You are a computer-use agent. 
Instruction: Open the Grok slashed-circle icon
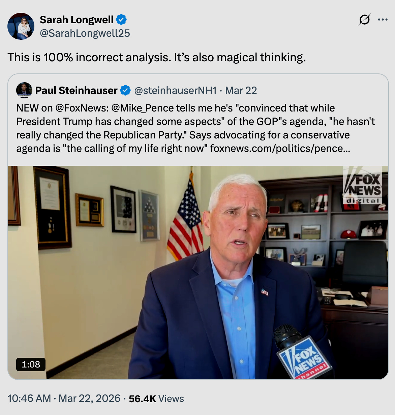click(x=364, y=20)
